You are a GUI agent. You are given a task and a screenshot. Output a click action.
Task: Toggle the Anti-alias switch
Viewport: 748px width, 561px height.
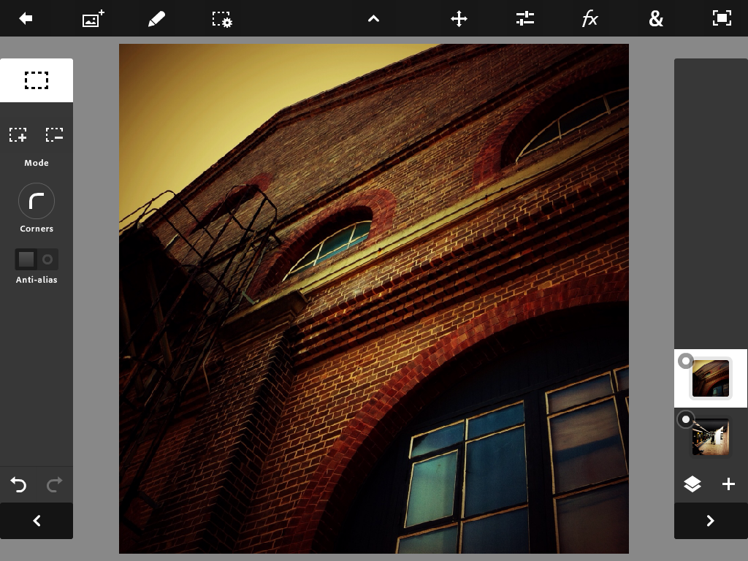tap(37, 259)
